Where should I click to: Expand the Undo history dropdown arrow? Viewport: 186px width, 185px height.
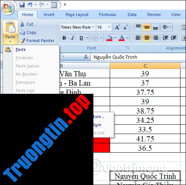click(35, 5)
